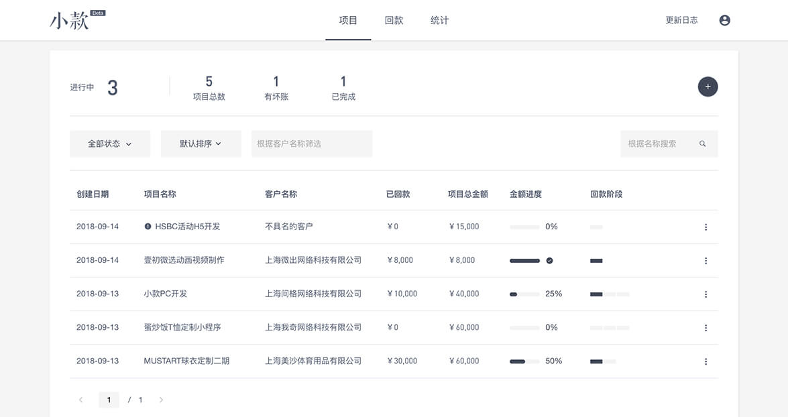The height and width of the screenshot is (417, 788).
Task: Click client 不具名的客户
Action: coord(289,227)
